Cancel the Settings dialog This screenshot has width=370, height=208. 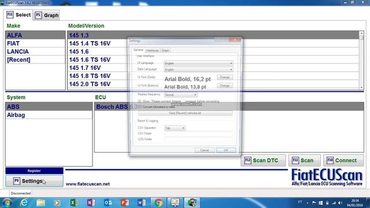[205, 150]
